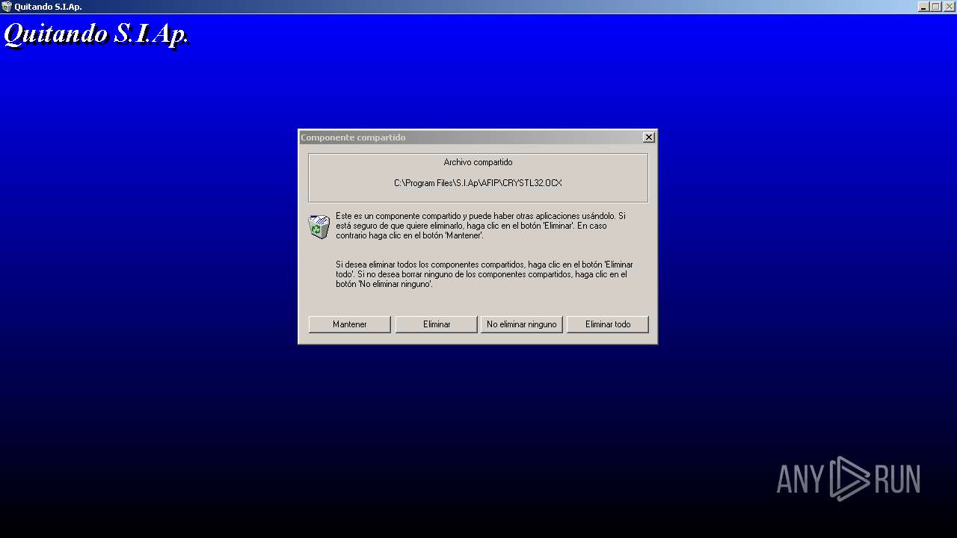Click the Eliminar button
This screenshot has width=957, height=538.
click(436, 324)
